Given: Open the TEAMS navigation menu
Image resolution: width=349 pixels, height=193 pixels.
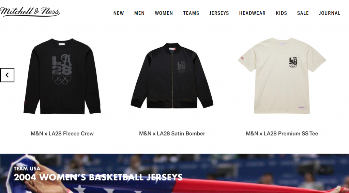Looking at the screenshot, I should [191, 13].
